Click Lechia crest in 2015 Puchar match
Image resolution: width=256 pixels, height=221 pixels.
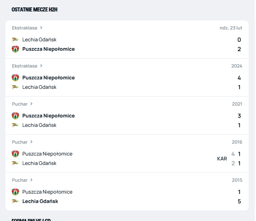click(x=15, y=201)
